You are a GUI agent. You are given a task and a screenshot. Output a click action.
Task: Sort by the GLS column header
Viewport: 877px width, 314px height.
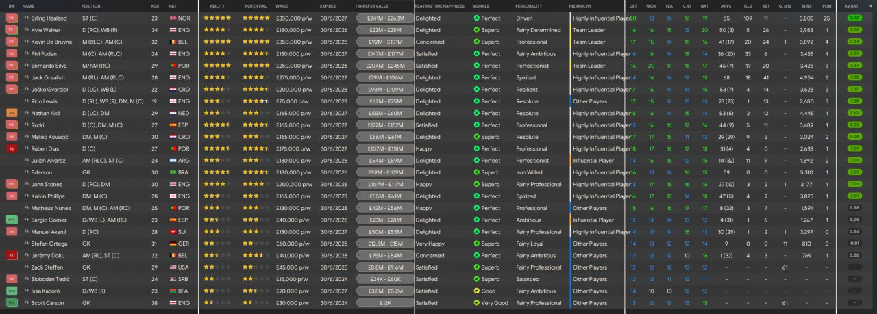pyautogui.click(x=747, y=6)
